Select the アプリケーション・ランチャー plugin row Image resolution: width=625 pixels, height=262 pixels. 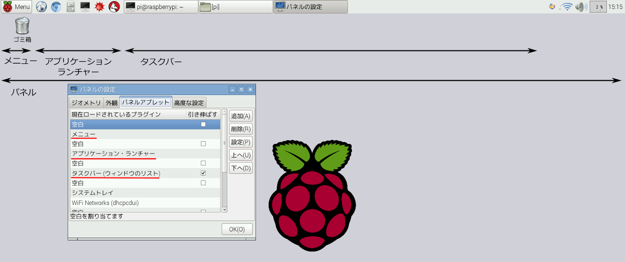[x=145, y=154]
